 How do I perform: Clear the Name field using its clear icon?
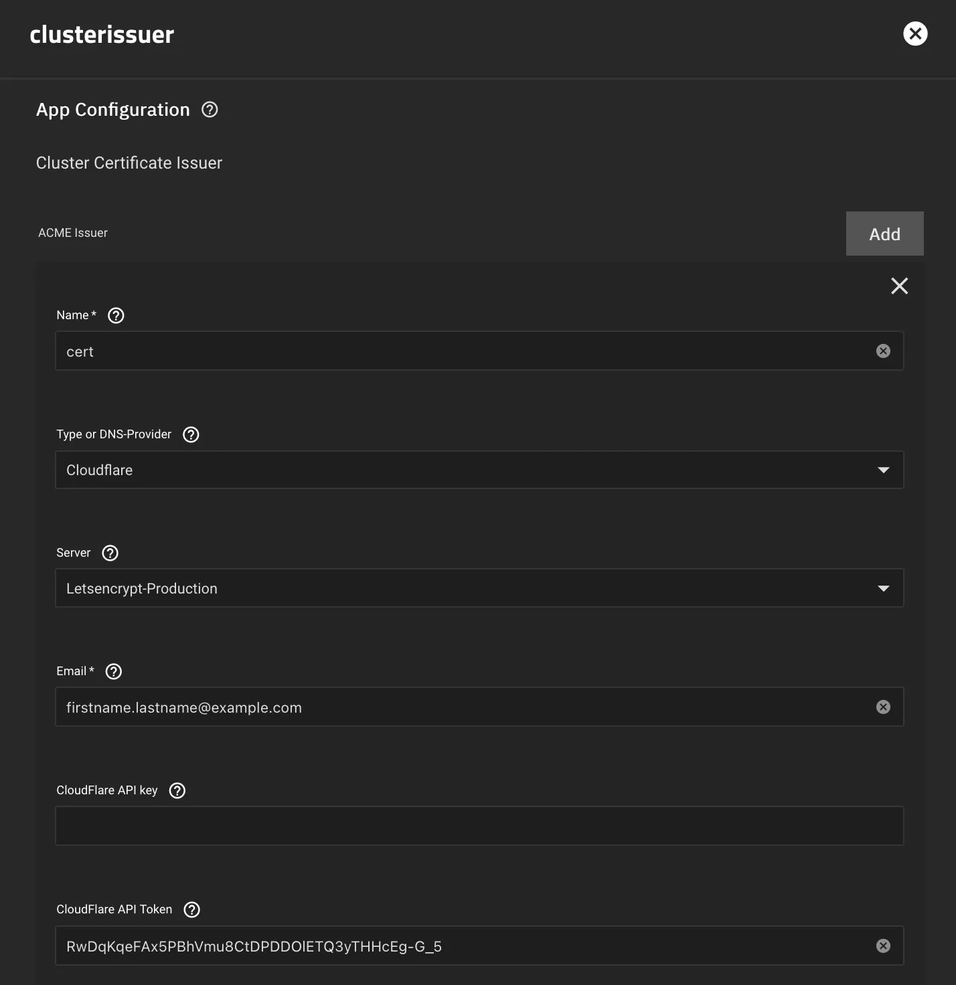coord(883,351)
